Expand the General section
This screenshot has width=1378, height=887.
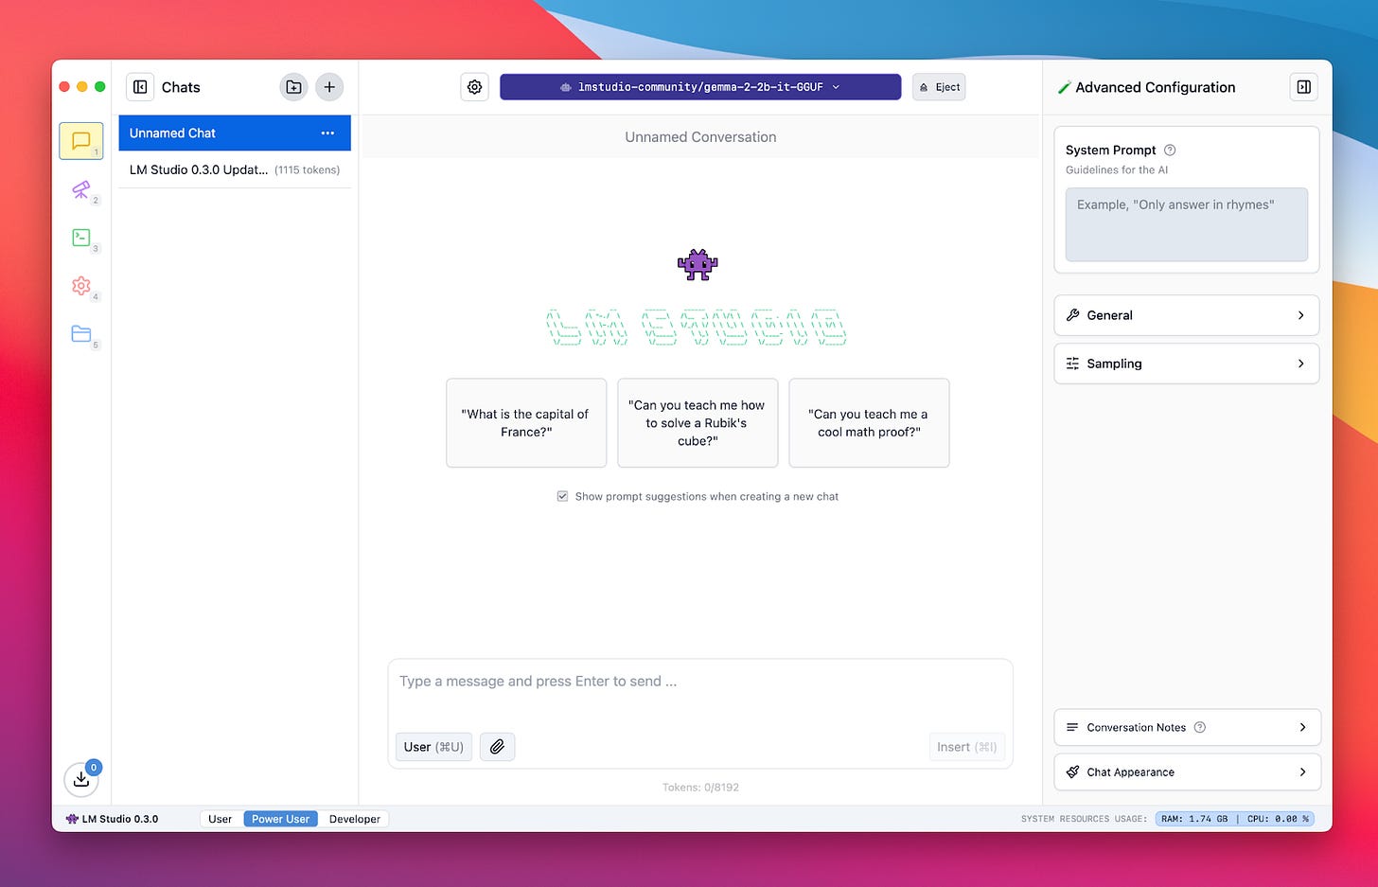pos(1187,315)
